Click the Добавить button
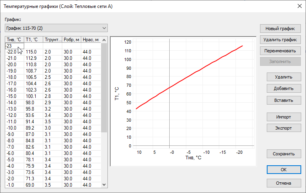Image resolution: width=306 pixels, height=193 pixels. (x=283, y=88)
